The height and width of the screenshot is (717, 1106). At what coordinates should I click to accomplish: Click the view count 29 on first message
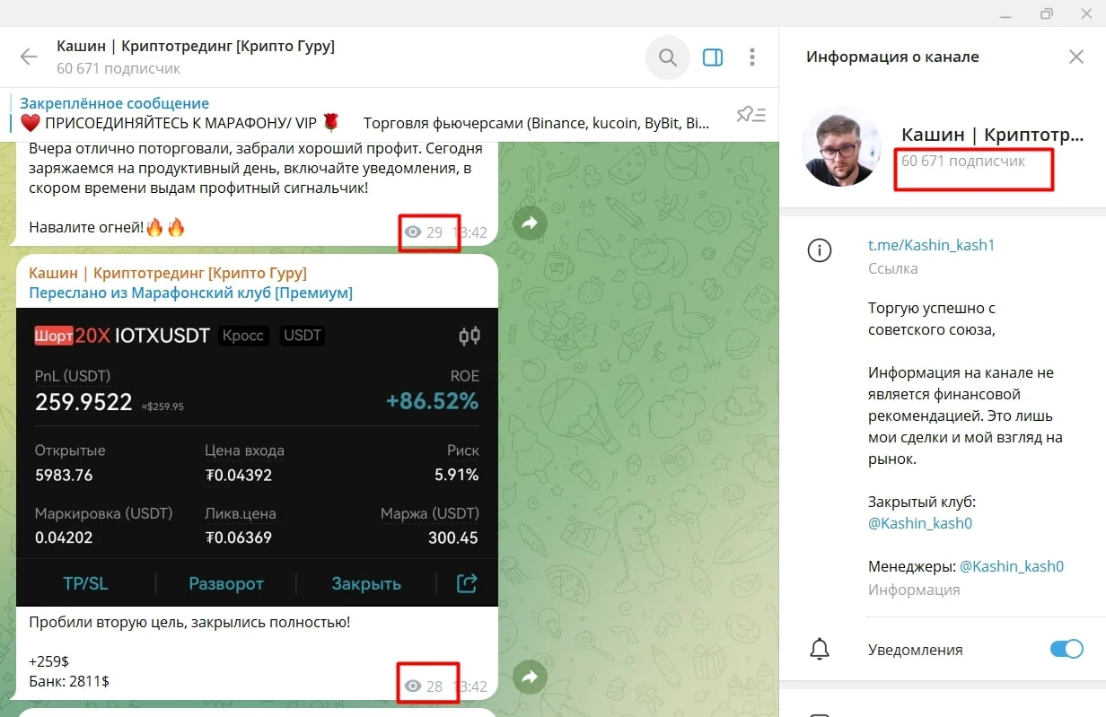[424, 232]
